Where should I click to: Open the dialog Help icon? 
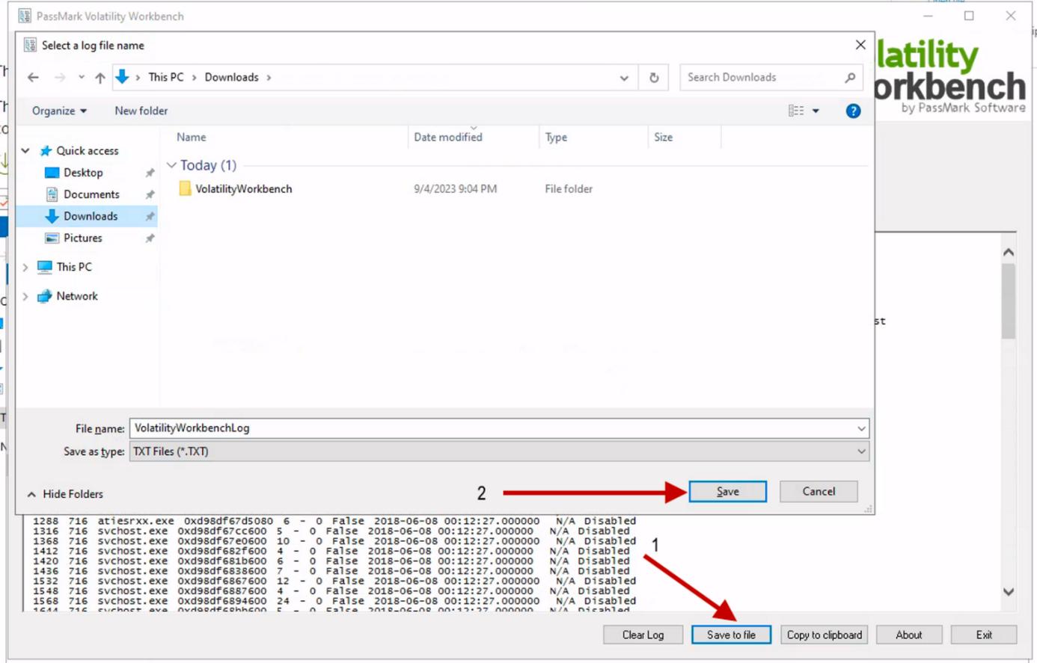[853, 111]
